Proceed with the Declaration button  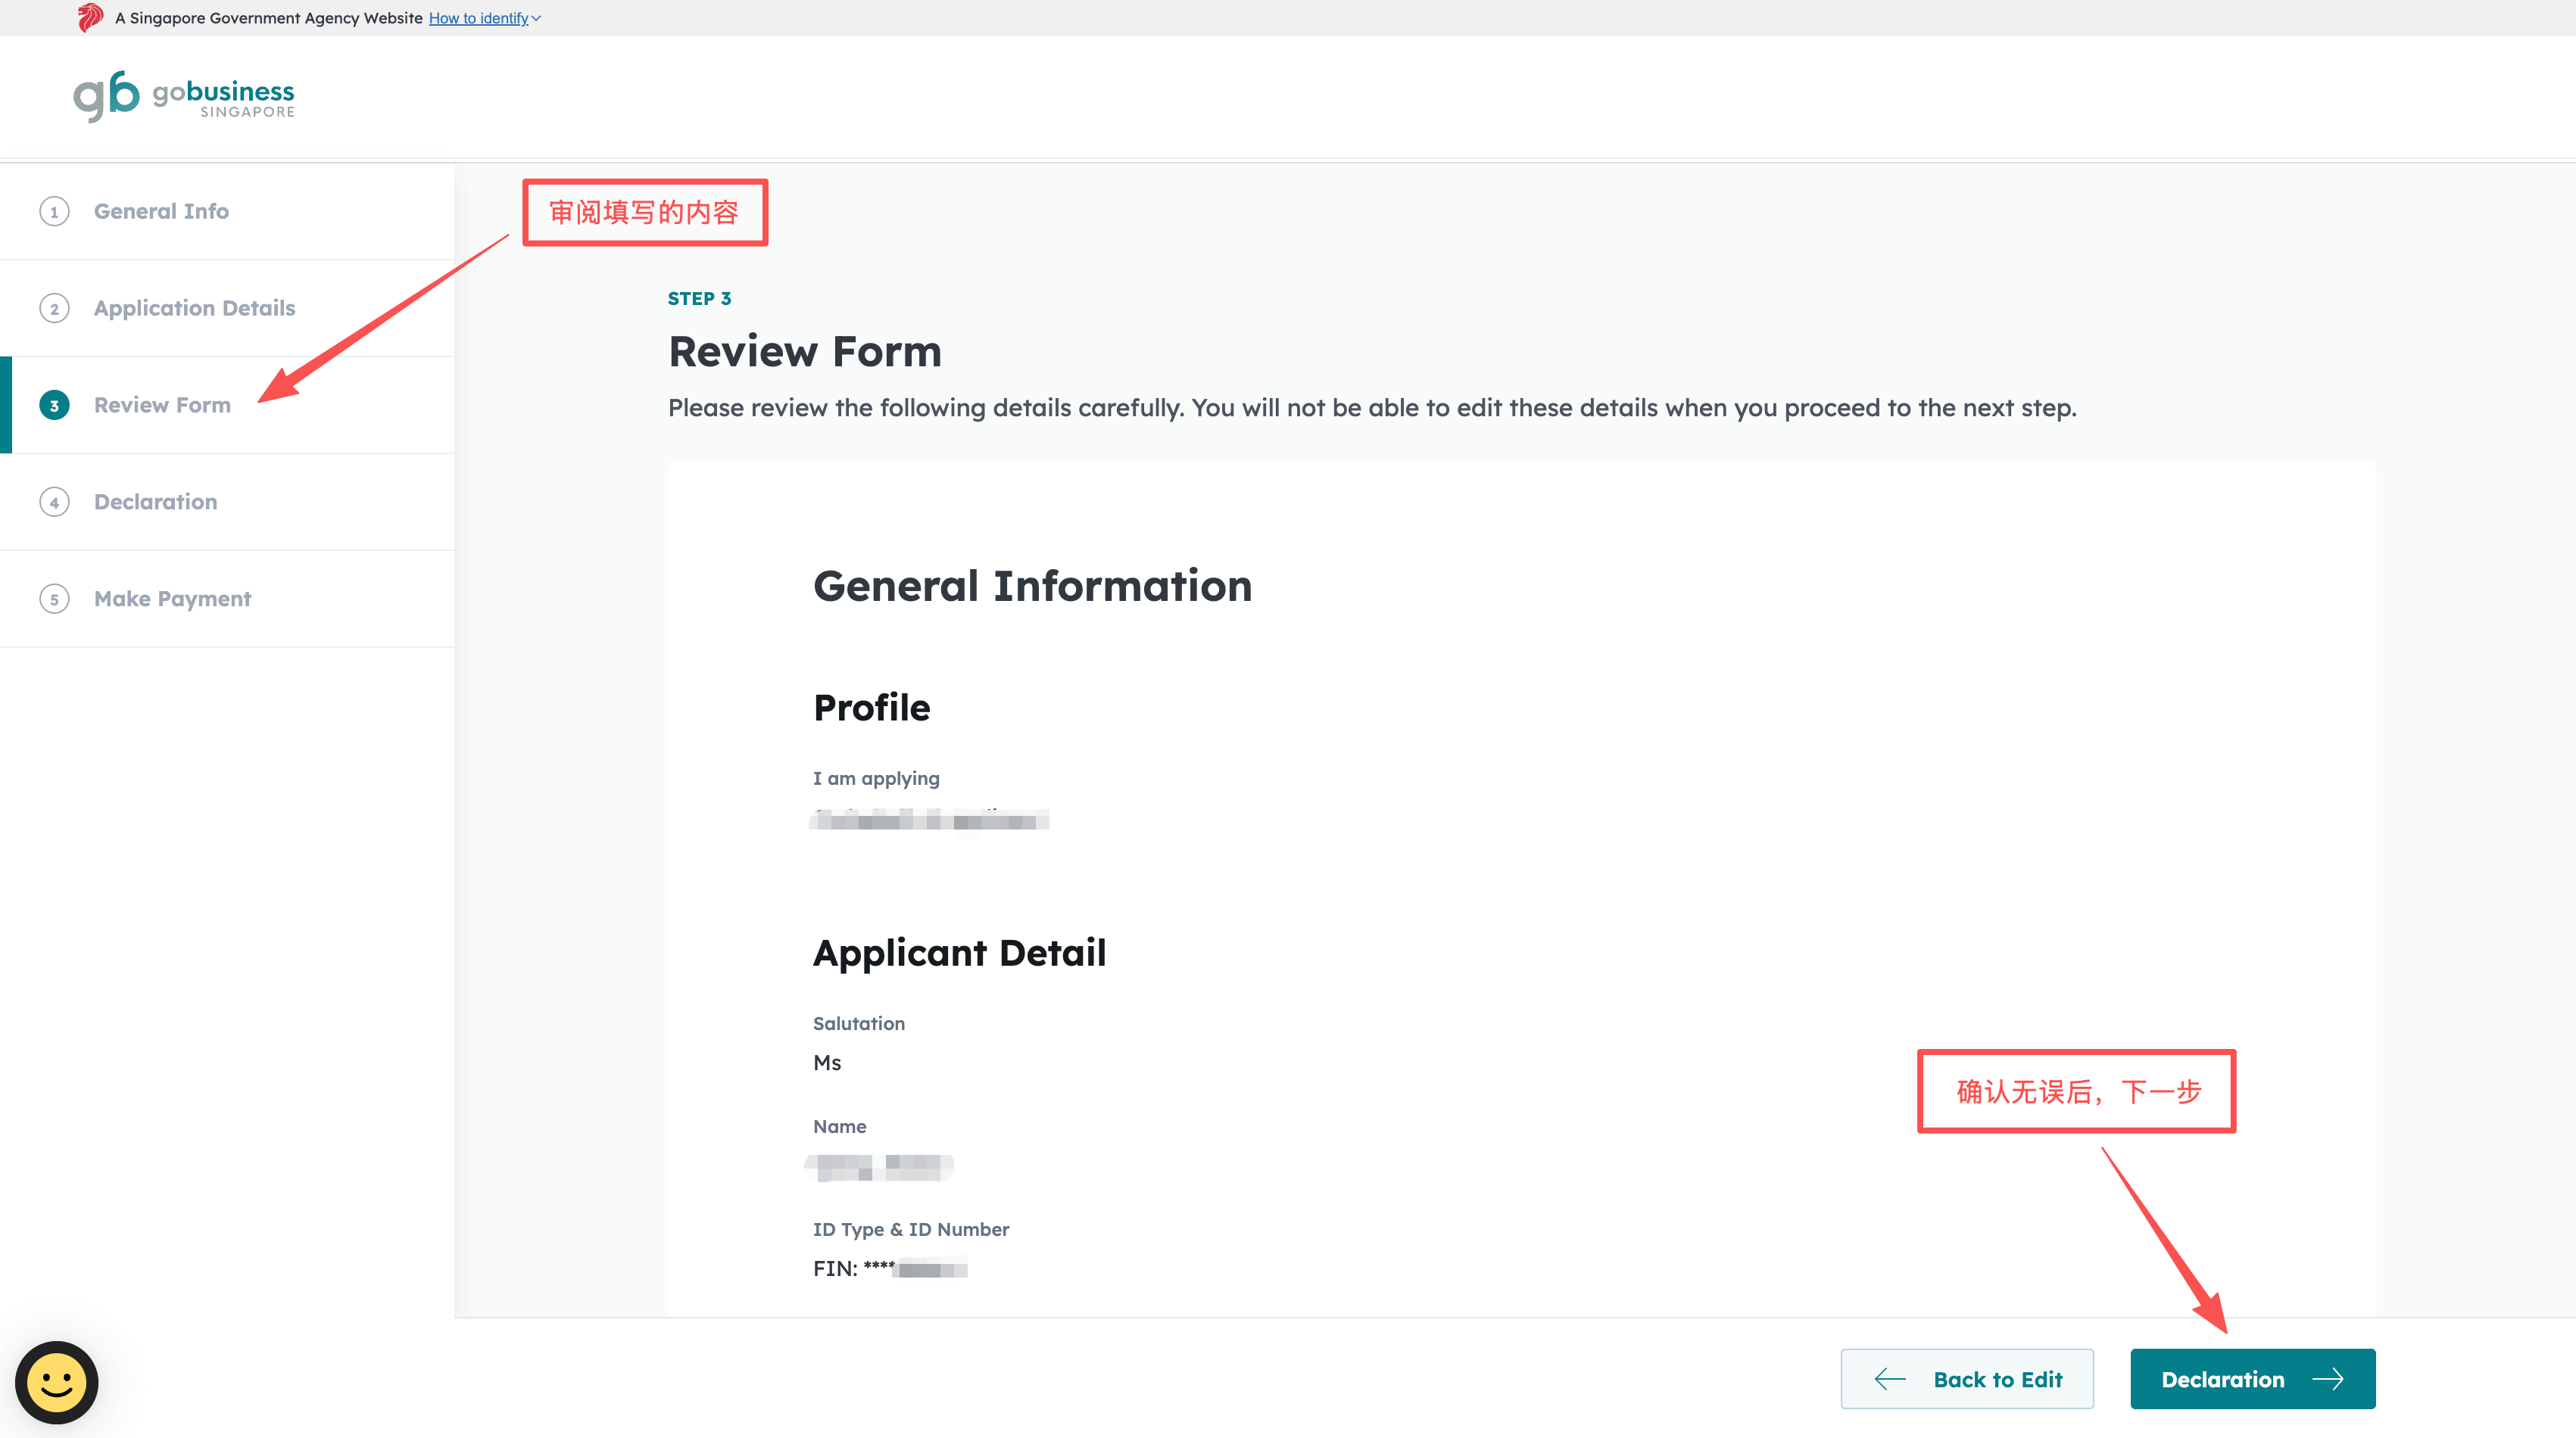coord(2222,1379)
